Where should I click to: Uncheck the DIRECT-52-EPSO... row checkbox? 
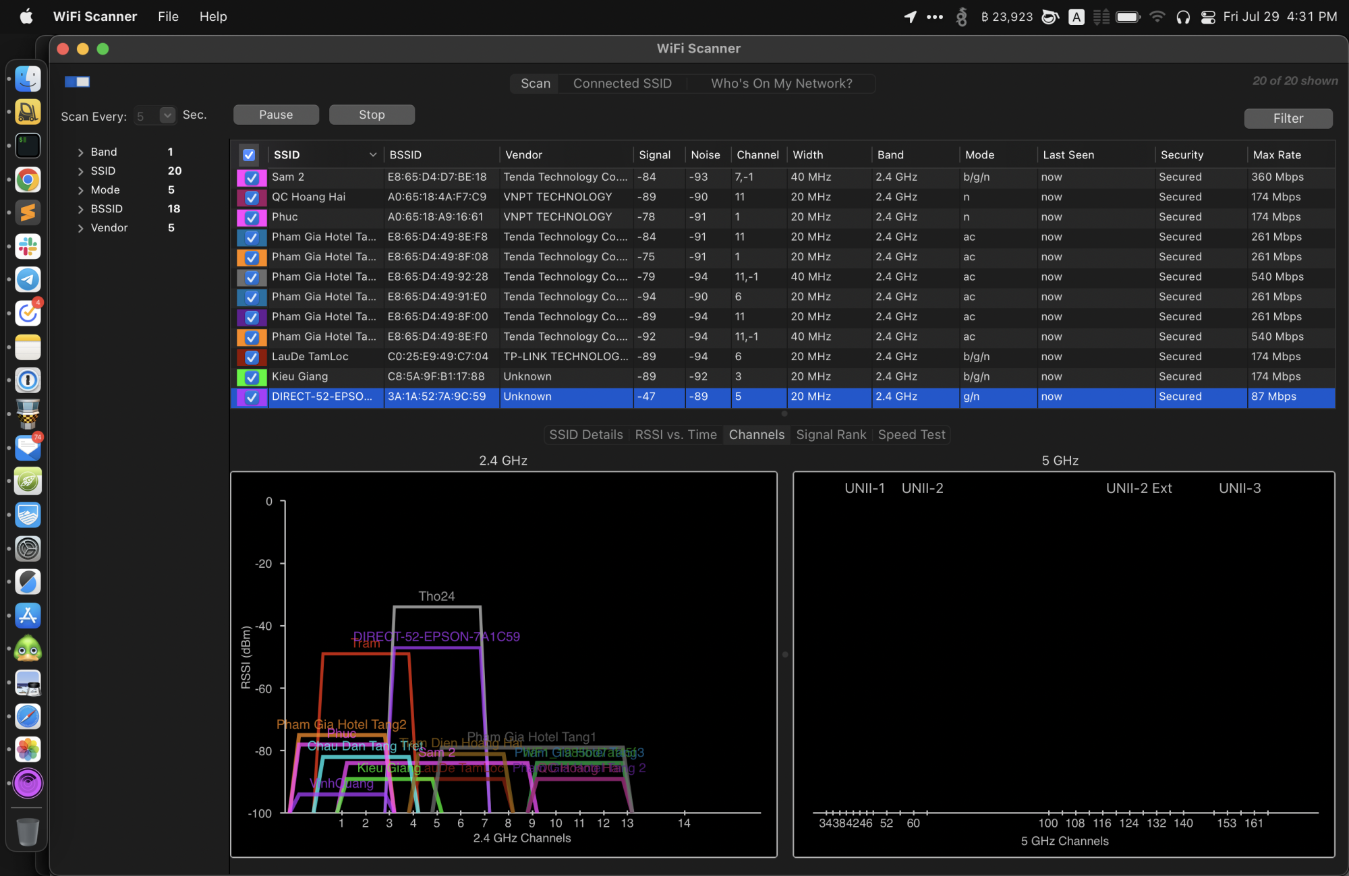[252, 397]
